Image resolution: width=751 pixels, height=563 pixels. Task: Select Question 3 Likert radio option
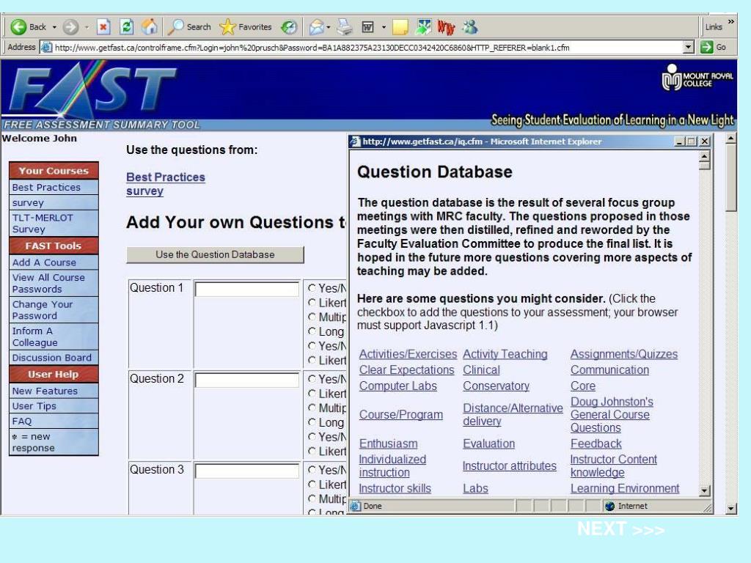pyautogui.click(x=312, y=485)
